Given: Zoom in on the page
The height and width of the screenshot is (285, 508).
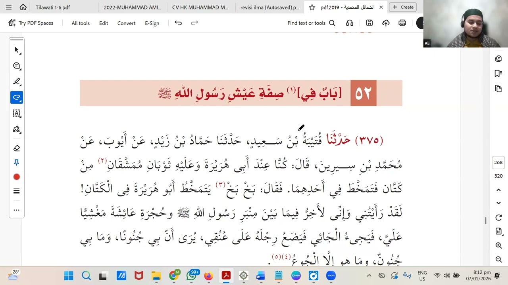Looking at the screenshot, I should (x=499, y=245).
